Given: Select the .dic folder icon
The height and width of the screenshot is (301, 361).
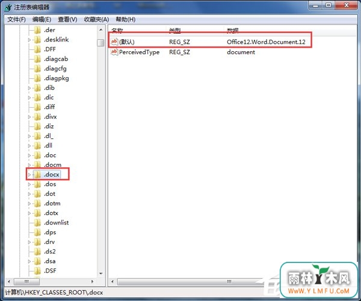Looking at the screenshot, I should click(x=37, y=98).
